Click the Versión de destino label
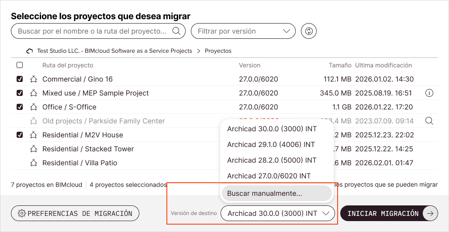Viewport: 449px width, 232px height. [193, 213]
